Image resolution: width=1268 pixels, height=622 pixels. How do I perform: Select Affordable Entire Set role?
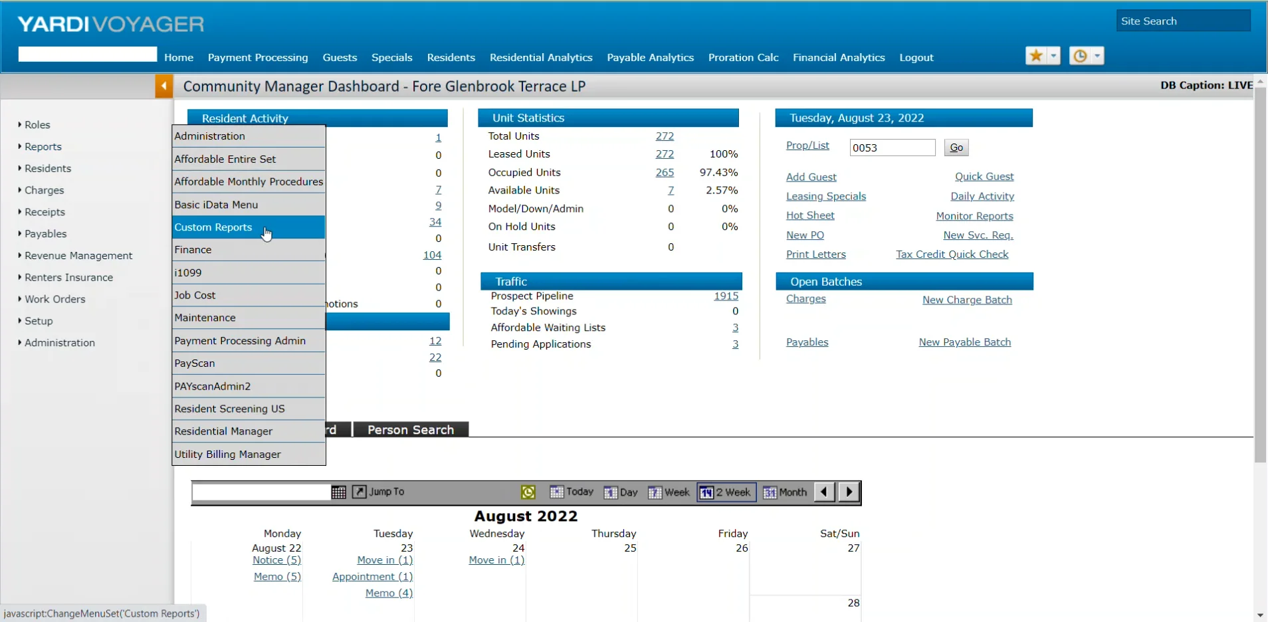(249, 159)
